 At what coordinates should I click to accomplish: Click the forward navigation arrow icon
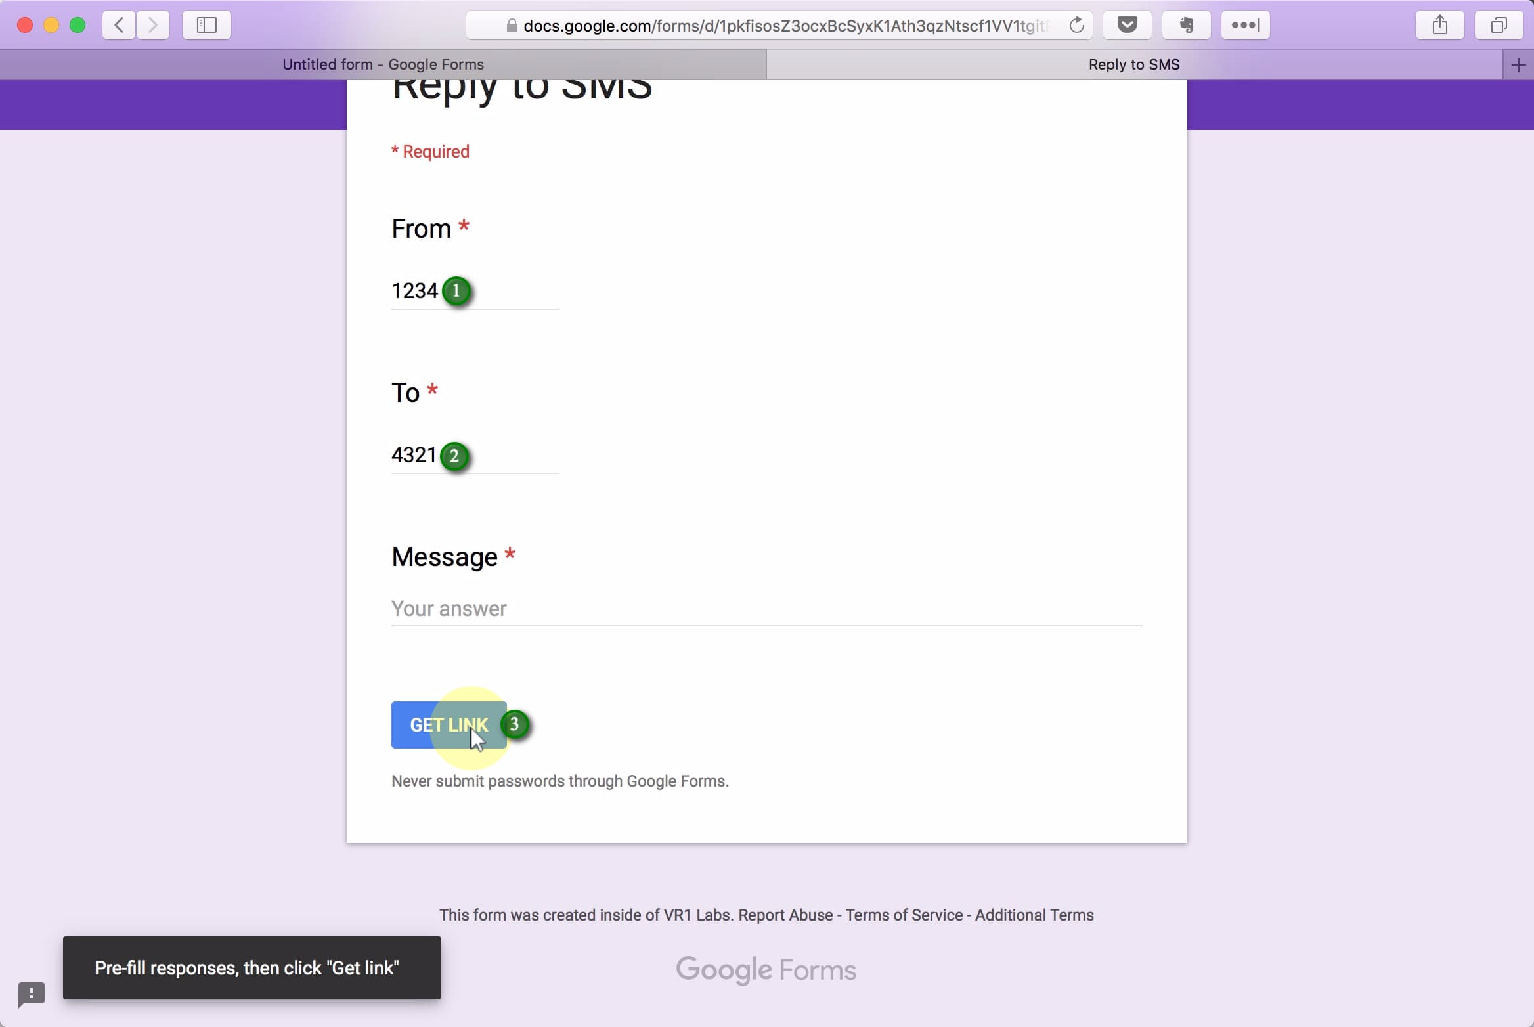pos(154,25)
